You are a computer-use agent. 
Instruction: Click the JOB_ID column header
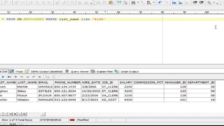coord(110,83)
